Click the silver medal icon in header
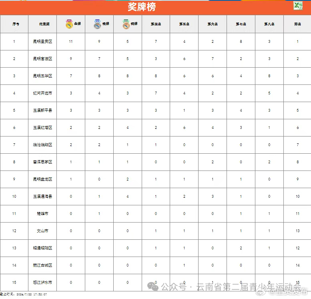The width and height of the screenshot is (311, 299). (97, 24)
